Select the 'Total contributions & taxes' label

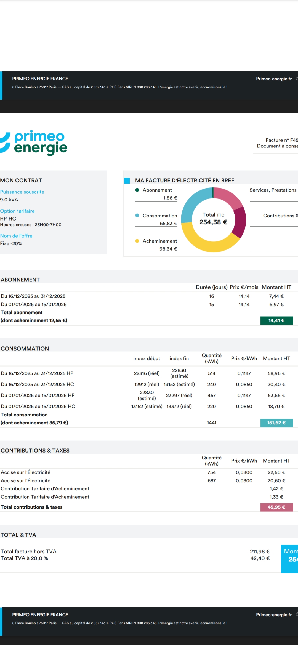tap(31, 507)
